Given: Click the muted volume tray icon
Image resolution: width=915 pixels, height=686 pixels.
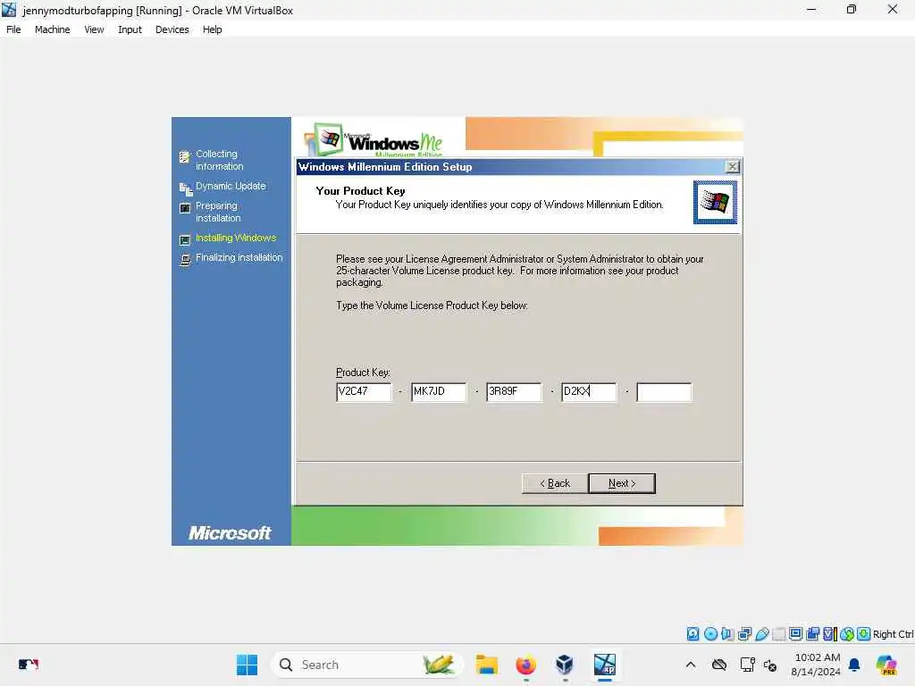Looking at the screenshot, I should 770,665.
